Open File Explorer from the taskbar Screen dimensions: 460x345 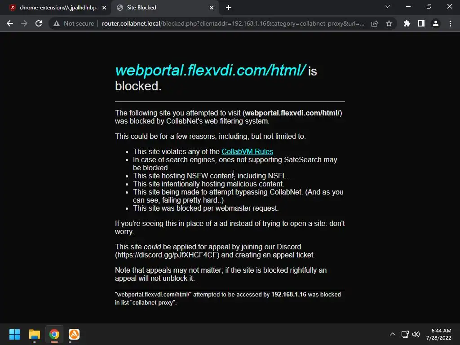pyautogui.click(x=34, y=334)
